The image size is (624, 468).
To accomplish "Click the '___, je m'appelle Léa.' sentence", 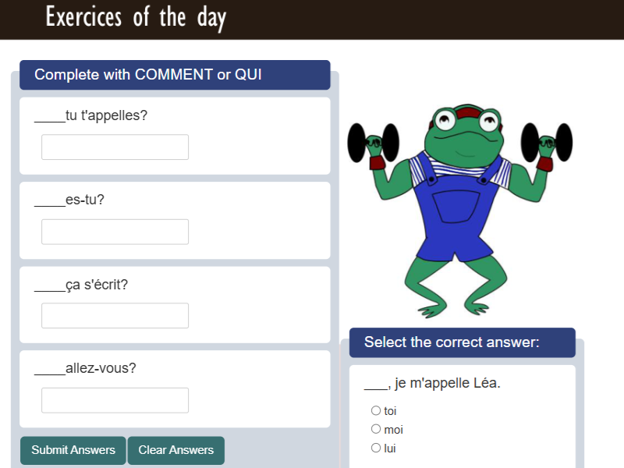I will click(x=432, y=384).
